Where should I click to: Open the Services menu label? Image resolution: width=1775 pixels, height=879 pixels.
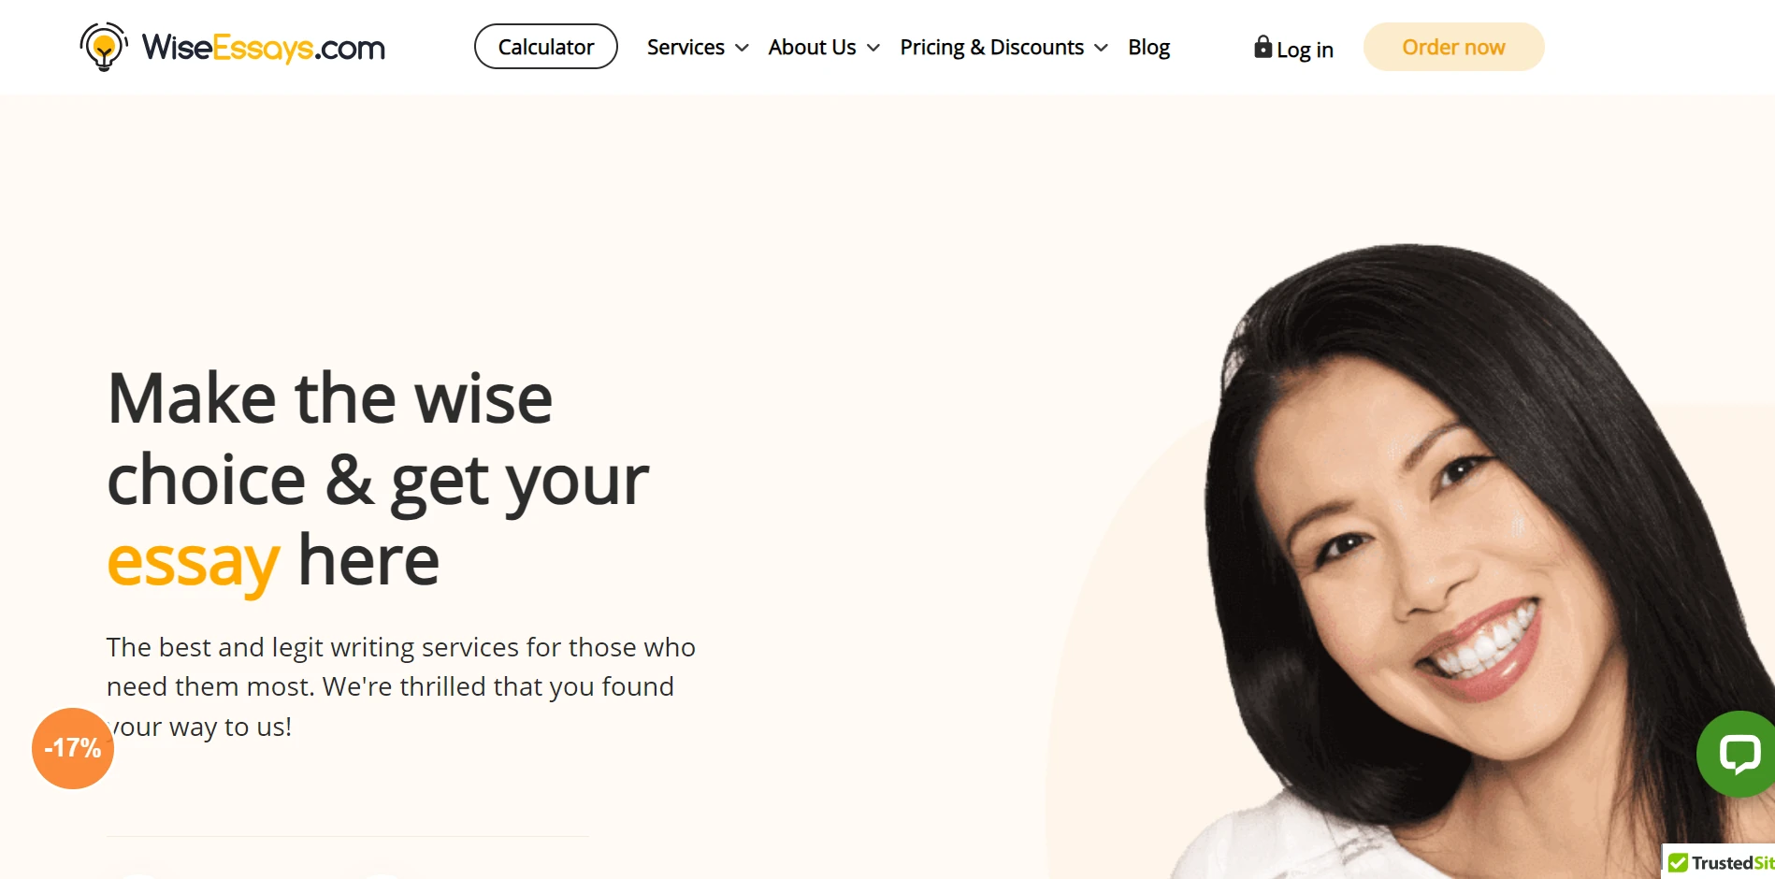point(685,47)
